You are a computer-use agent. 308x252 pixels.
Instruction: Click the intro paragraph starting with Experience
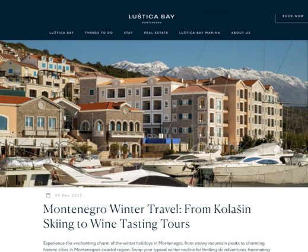(x=156, y=247)
